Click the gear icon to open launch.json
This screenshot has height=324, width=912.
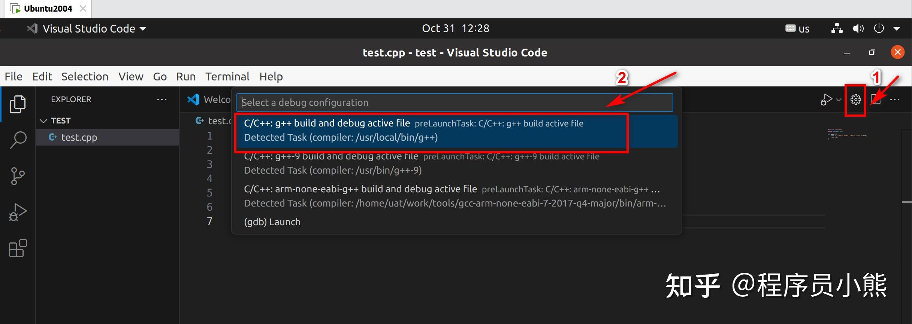(x=855, y=100)
